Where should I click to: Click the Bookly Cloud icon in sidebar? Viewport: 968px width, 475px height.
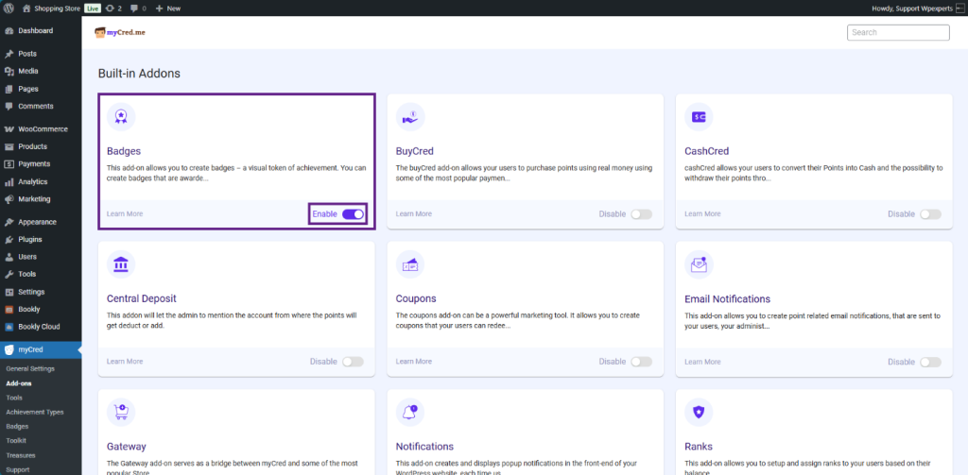tap(9, 327)
